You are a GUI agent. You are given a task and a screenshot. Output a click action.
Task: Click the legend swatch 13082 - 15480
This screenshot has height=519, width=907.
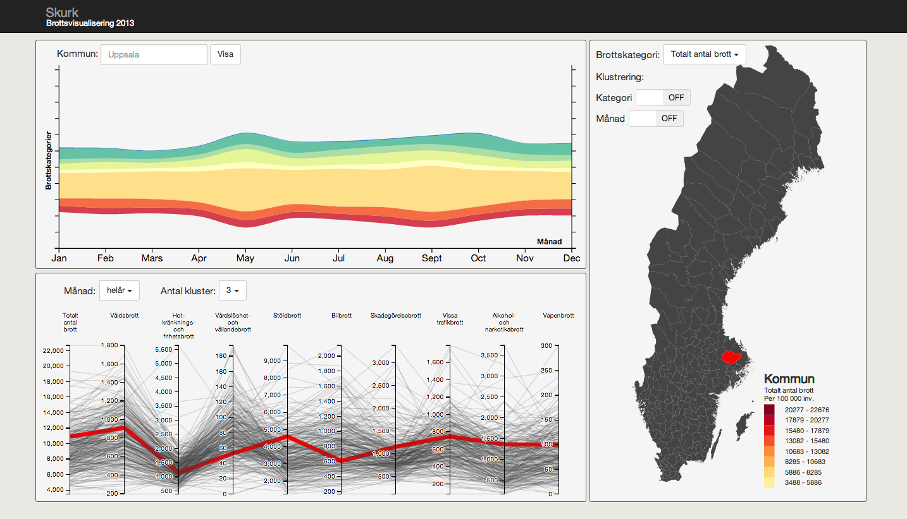point(768,441)
